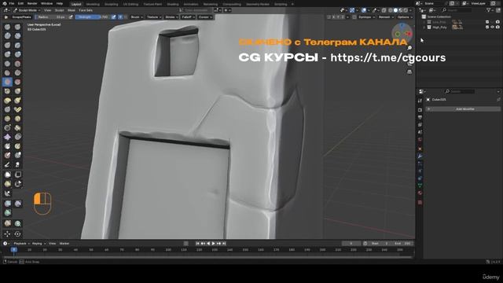Select the Grab brush

(17, 91)
